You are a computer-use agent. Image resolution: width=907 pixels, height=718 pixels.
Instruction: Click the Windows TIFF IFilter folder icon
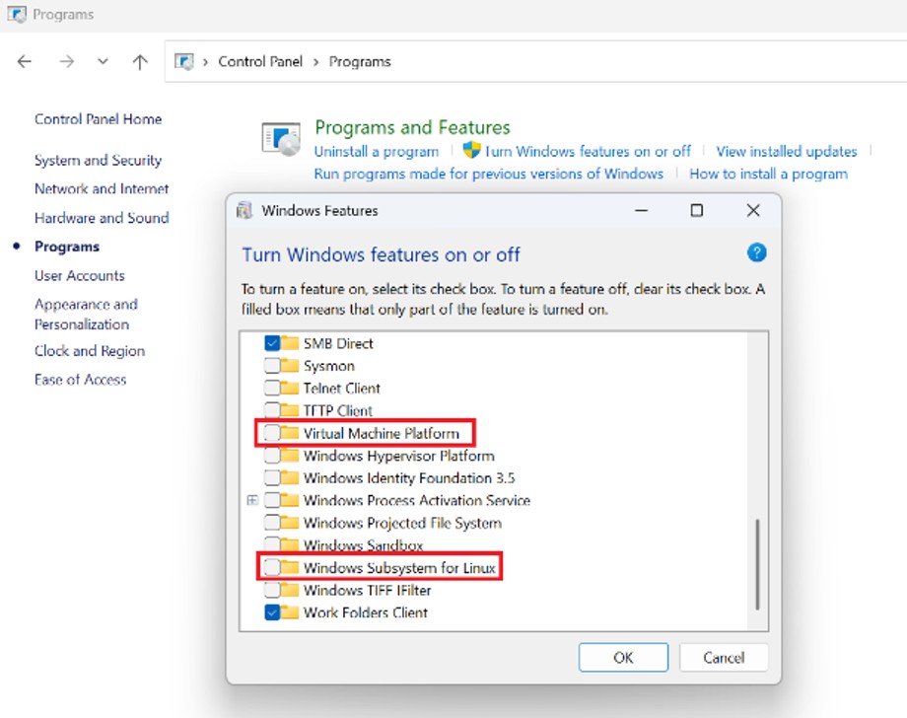pos(290,590)
